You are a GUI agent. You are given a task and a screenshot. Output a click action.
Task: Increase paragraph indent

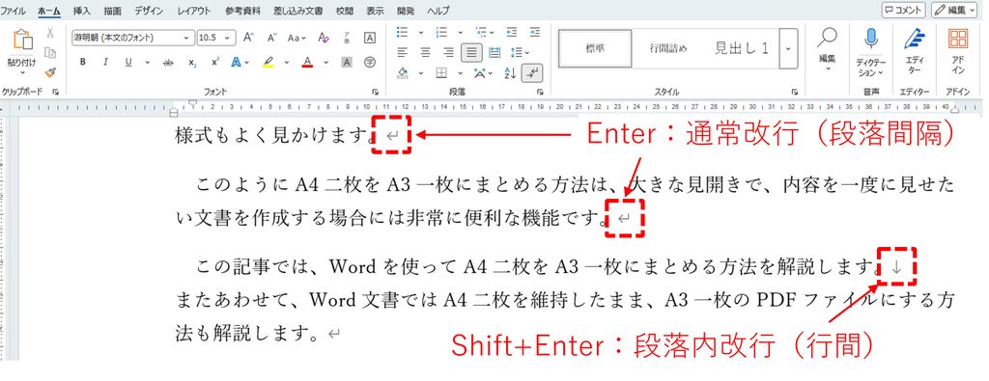click(x=535, y=32)
